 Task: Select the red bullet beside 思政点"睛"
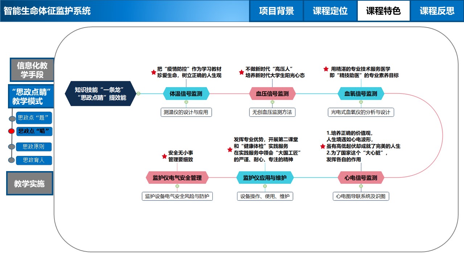coord(12,131)
